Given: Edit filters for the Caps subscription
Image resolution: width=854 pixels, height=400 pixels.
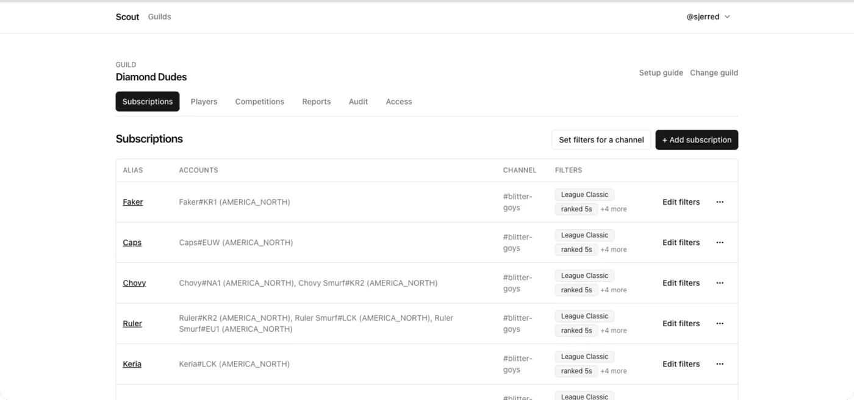Looking at the screenshot, I should (x=681, y=242).
